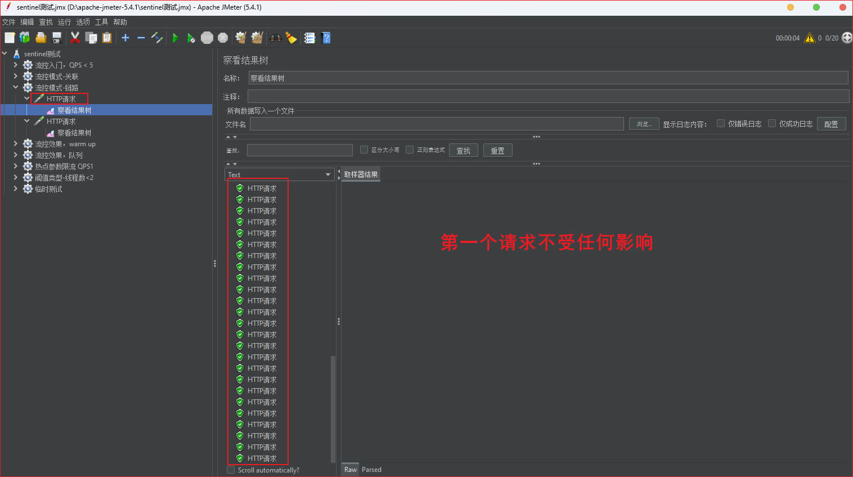
Task: Click the Open file folder icon
Action: coord(41,38)
